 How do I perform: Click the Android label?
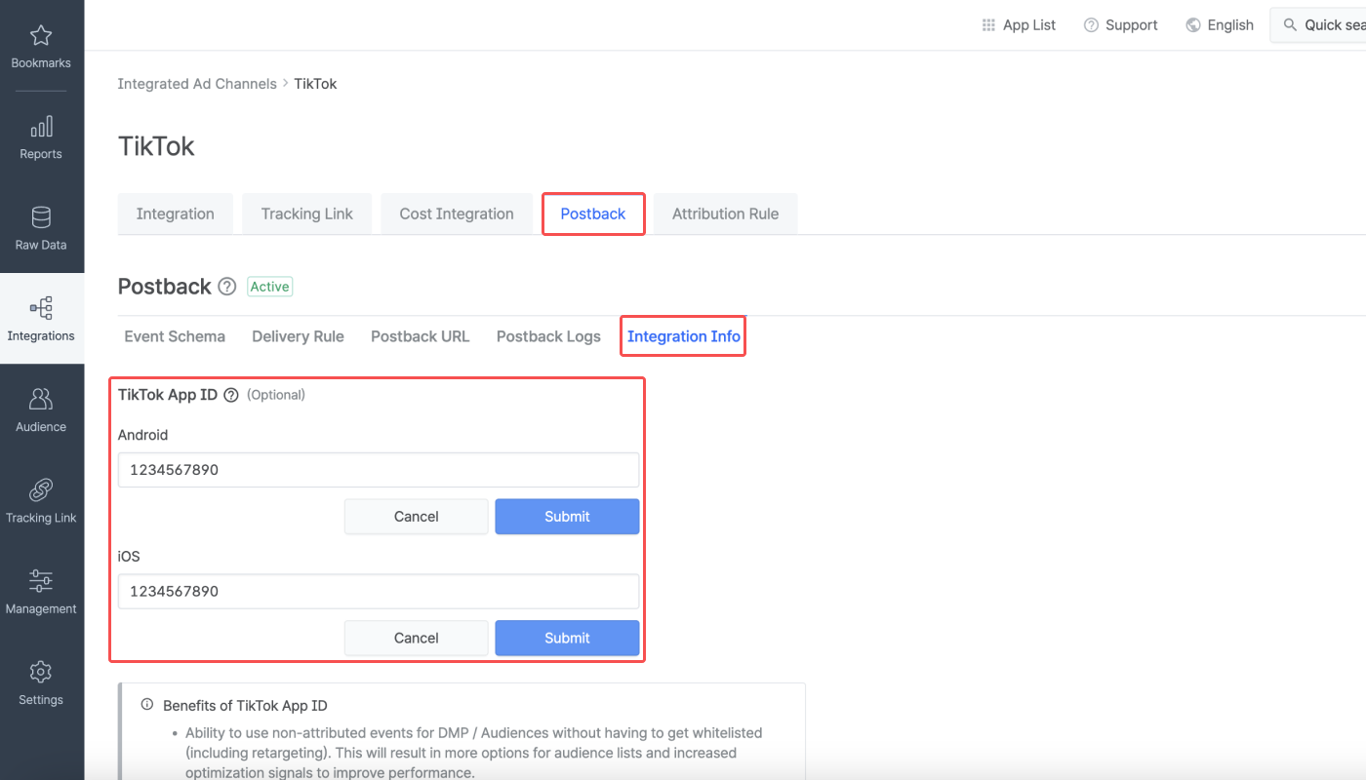pyautogui.click(x=143, y=435)
